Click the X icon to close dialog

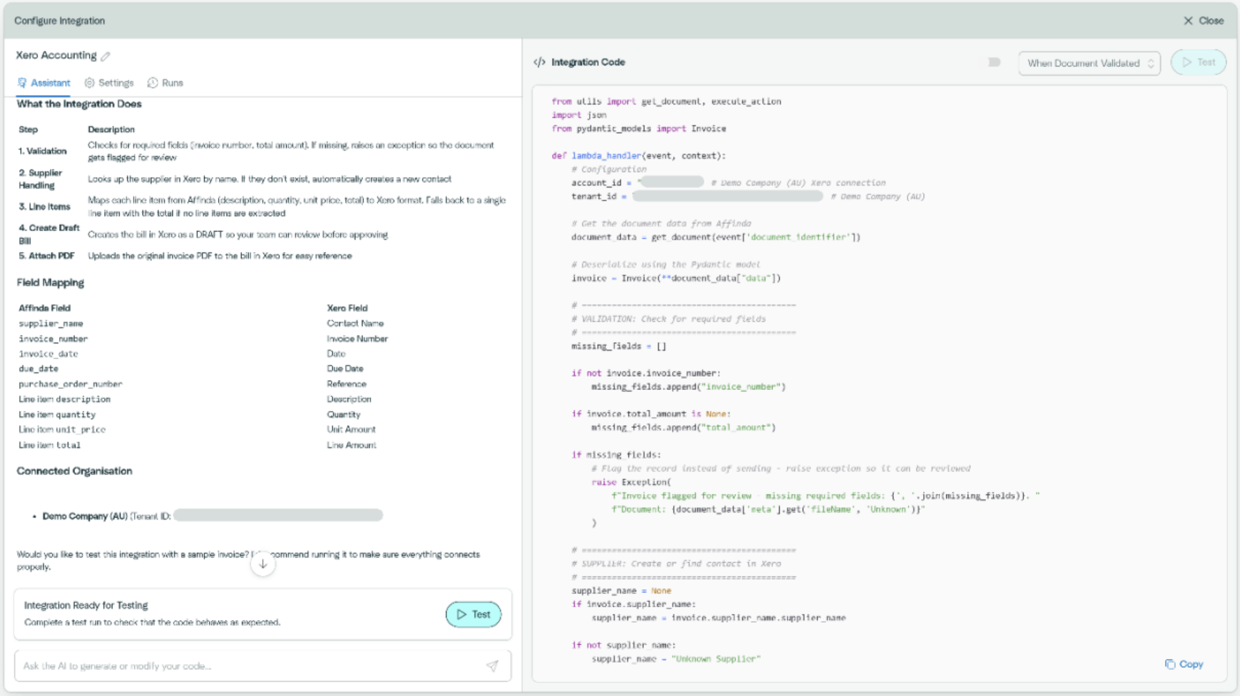click(x=1188, y=21)
